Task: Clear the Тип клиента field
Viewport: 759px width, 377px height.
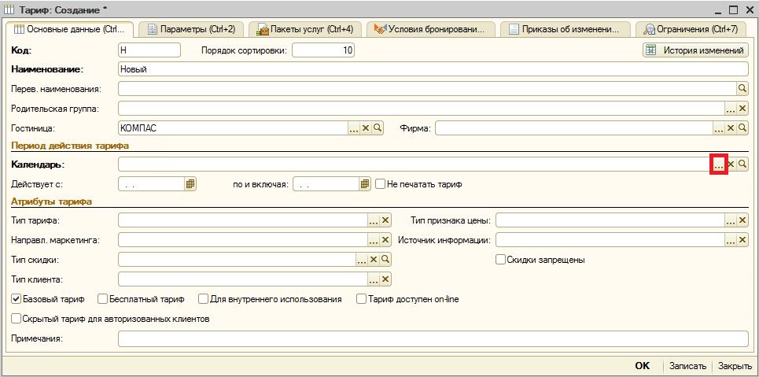Action: 385,279
